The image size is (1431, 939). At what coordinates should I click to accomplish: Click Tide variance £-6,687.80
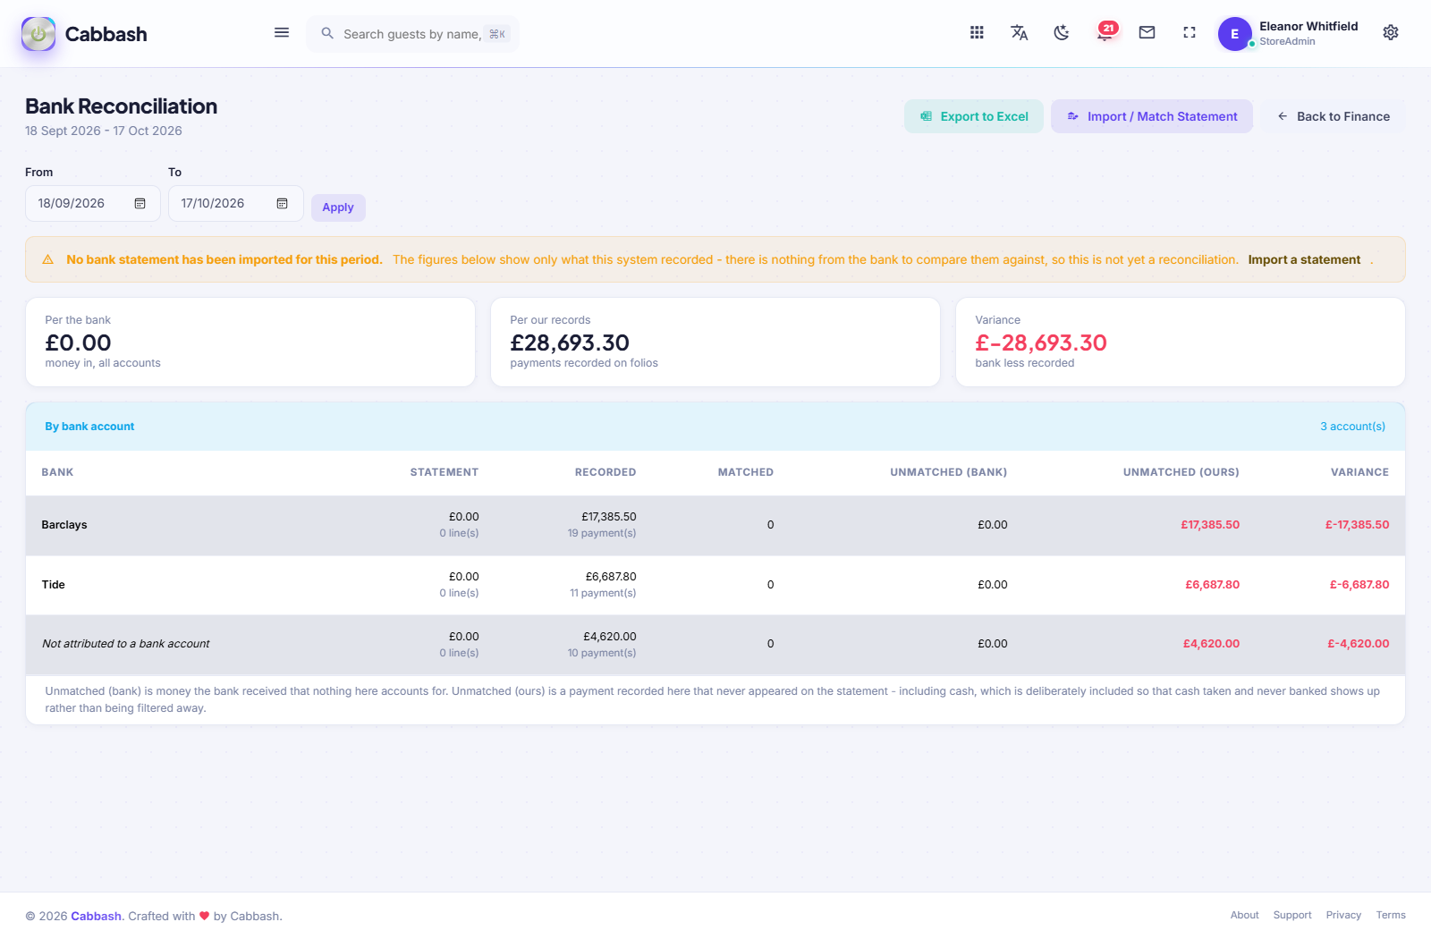1359,585
